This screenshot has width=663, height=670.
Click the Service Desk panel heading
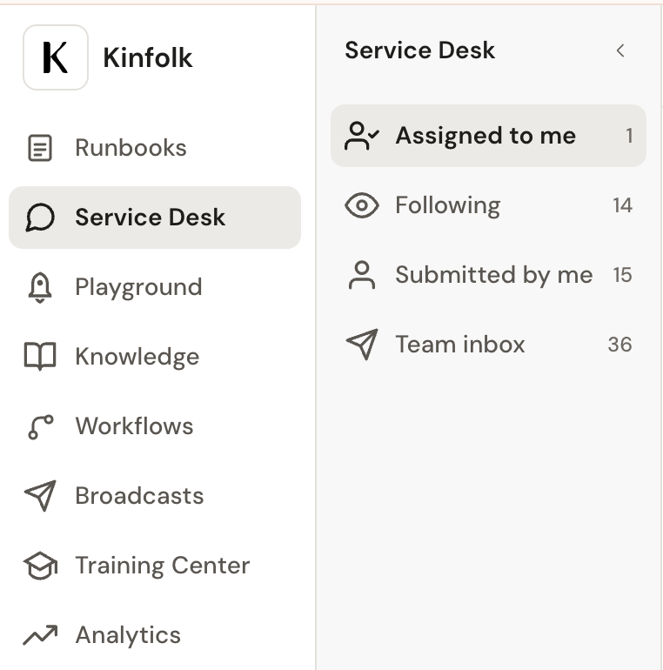(420, 50)
